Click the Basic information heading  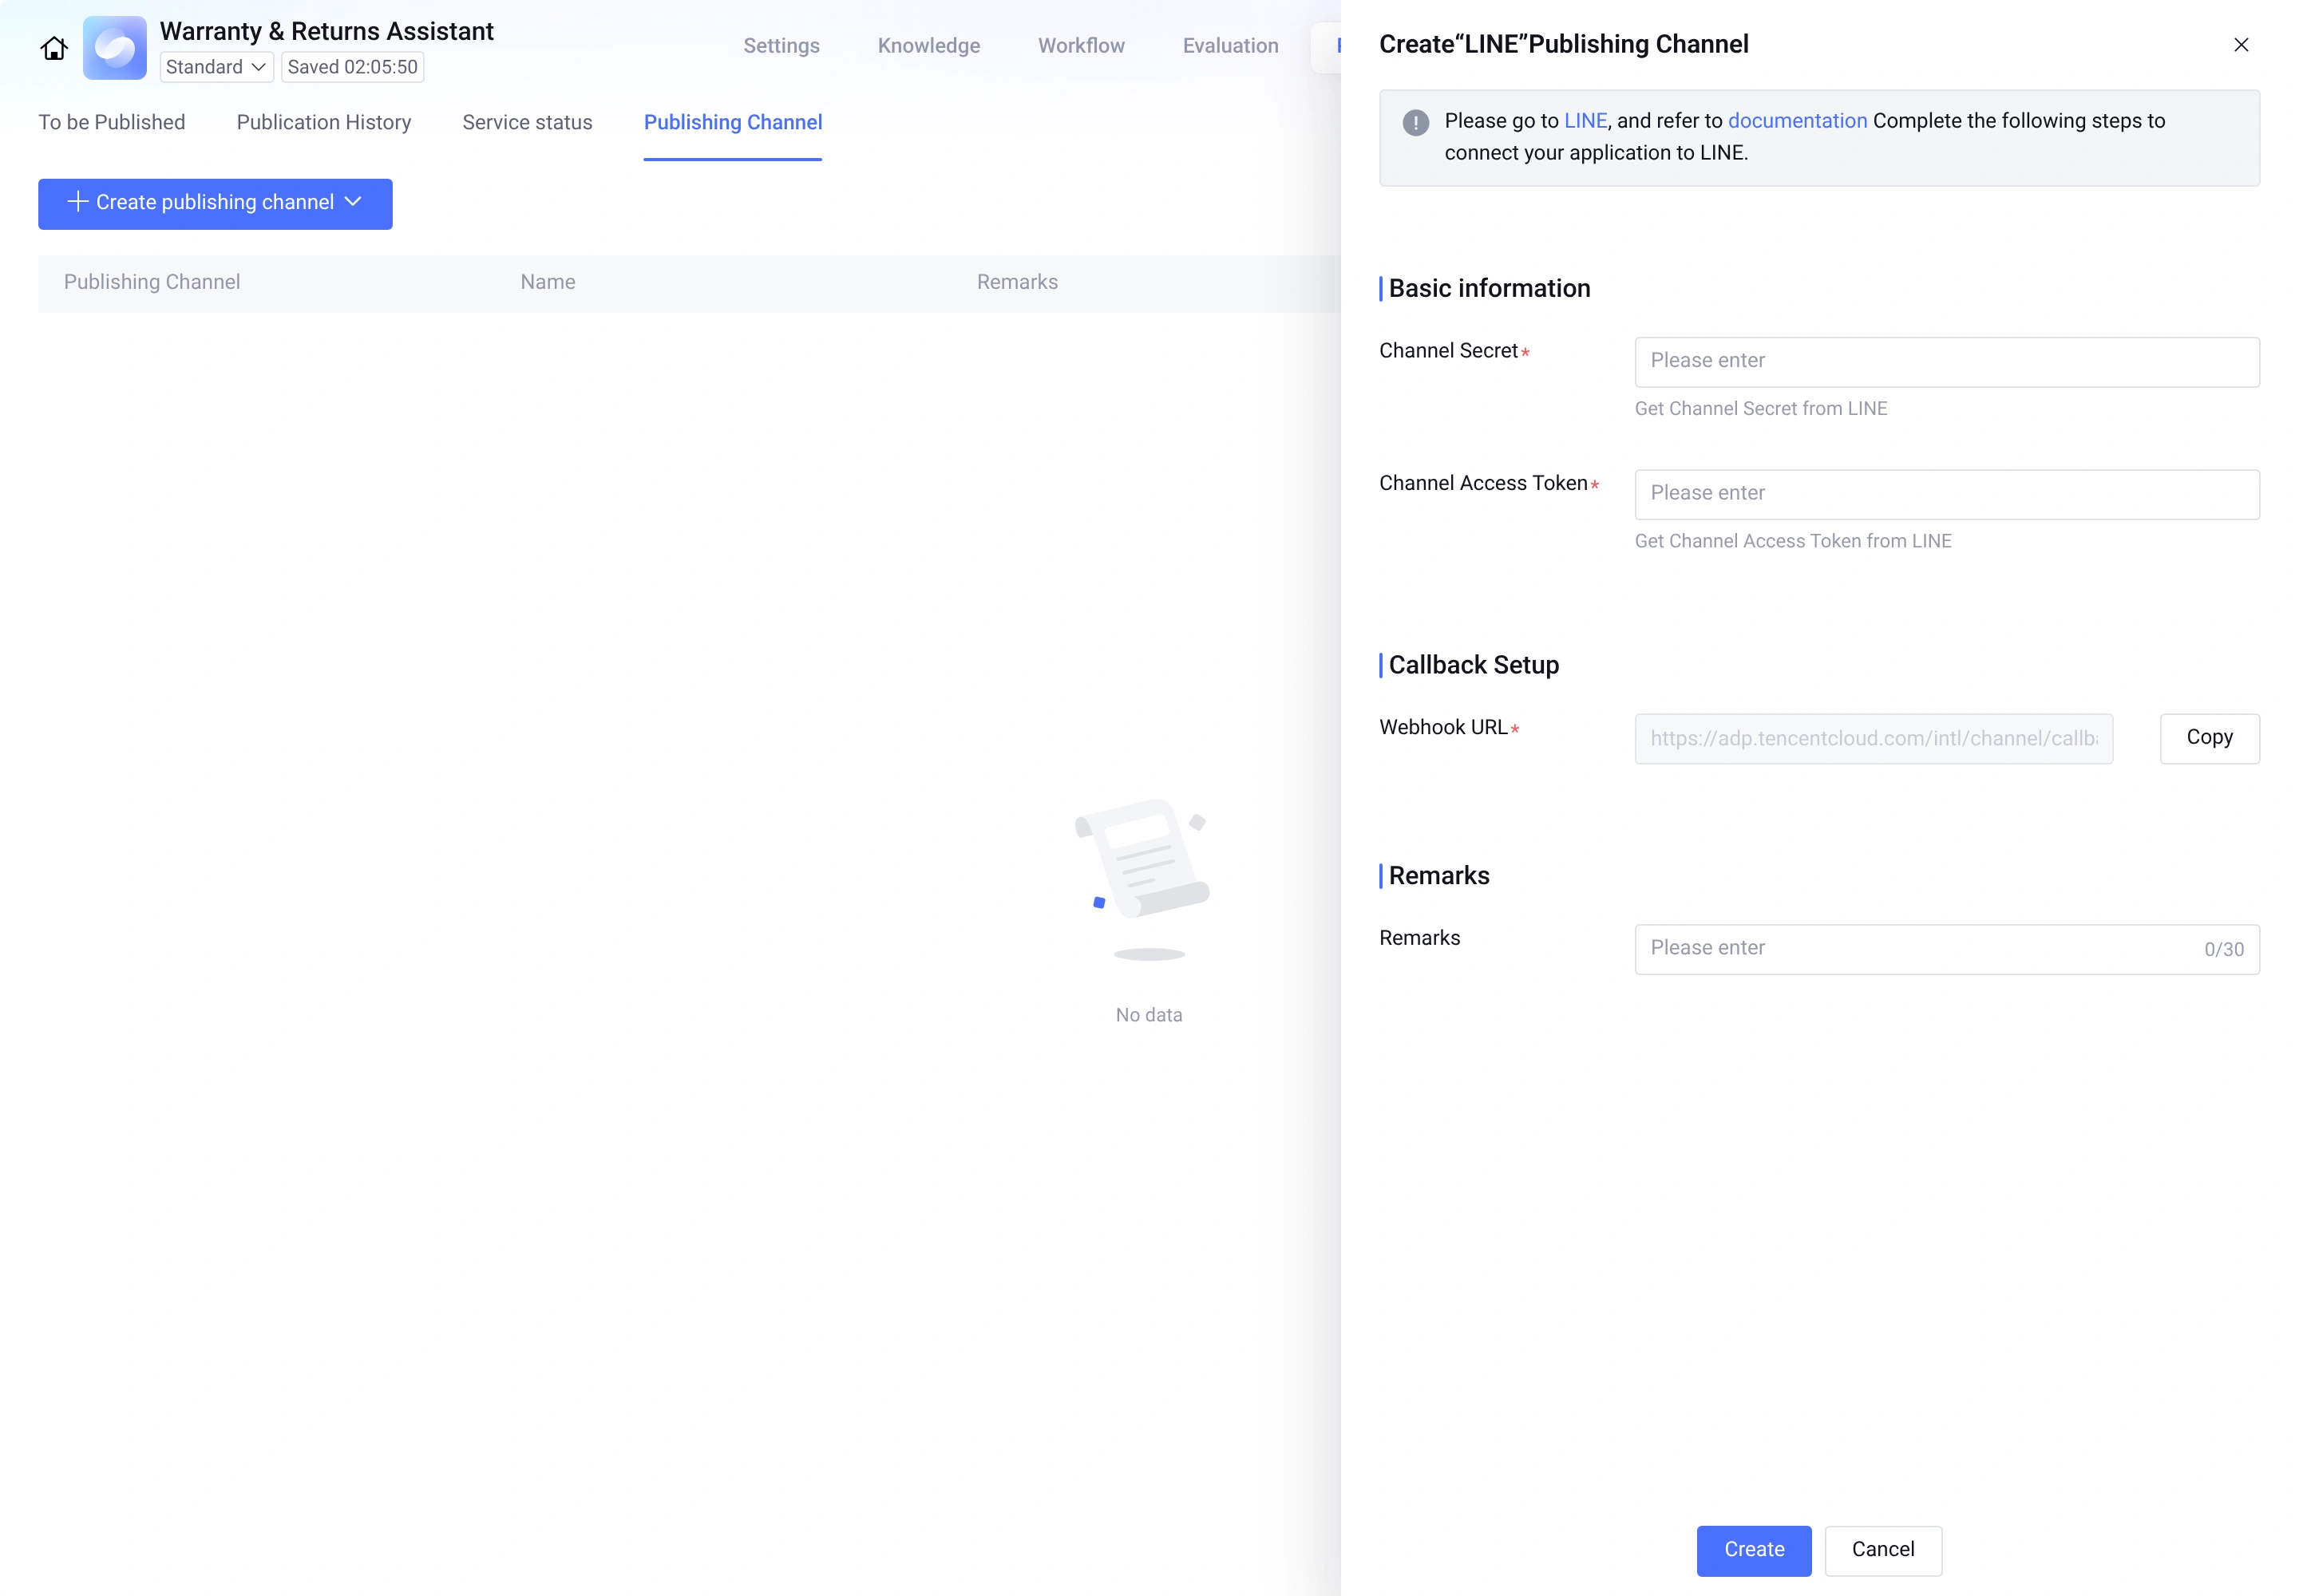[x=1489, y=288]
